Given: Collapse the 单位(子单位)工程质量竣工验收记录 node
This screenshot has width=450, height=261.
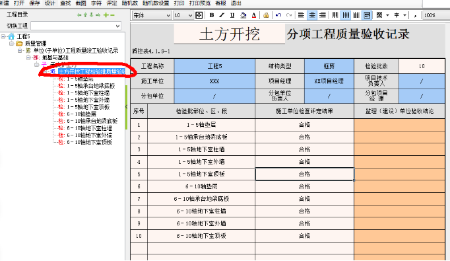Looking at the screenshot, I should (20, 51).
